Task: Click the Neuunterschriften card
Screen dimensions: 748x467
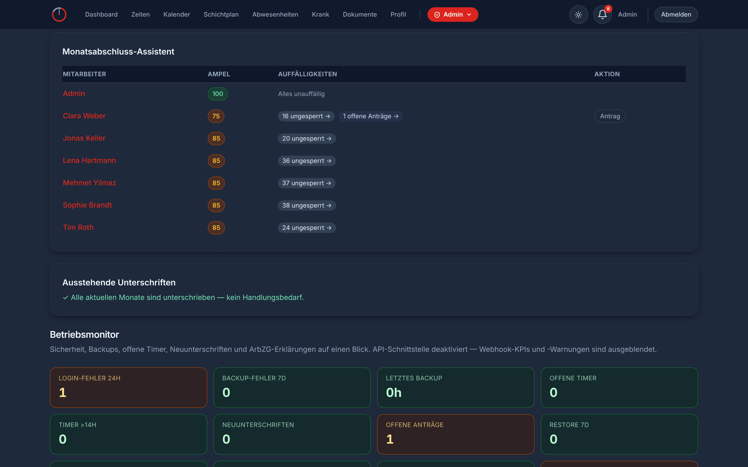Action: pyautogui.click(x=292, y=434)
